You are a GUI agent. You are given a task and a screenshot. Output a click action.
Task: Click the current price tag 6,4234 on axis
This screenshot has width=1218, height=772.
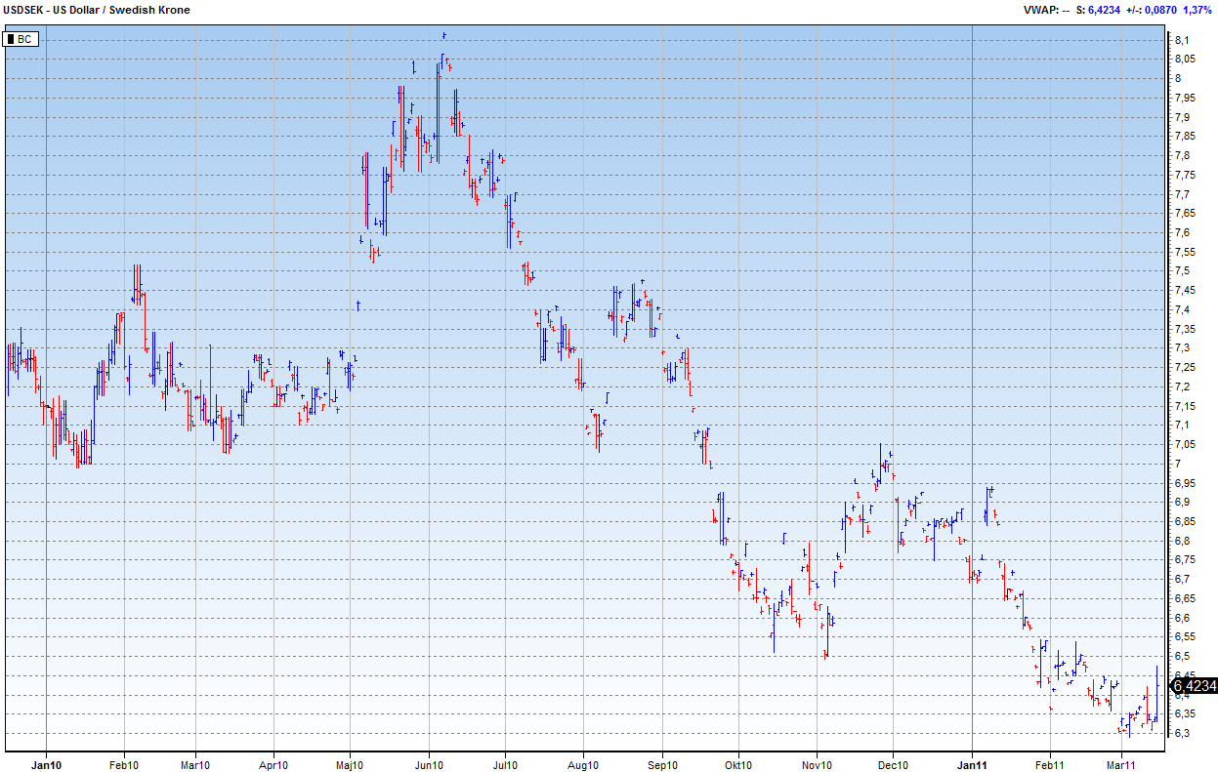1194,686
